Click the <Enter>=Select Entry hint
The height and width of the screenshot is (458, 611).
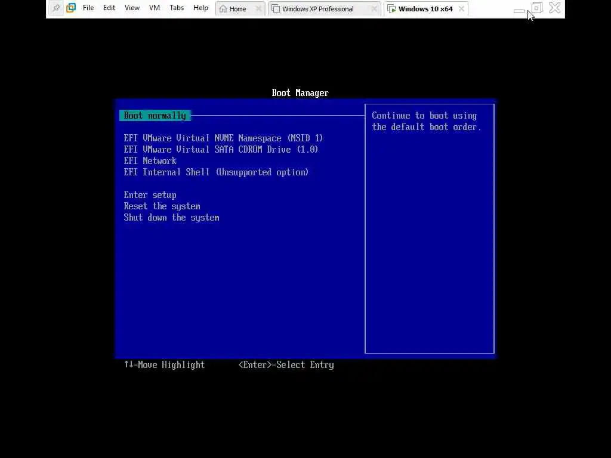click(286, 365)
